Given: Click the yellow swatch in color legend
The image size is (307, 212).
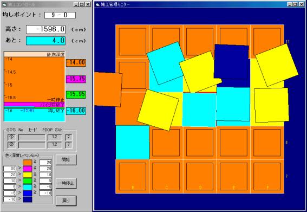Looking at the screenshot, I should (28, 175).
